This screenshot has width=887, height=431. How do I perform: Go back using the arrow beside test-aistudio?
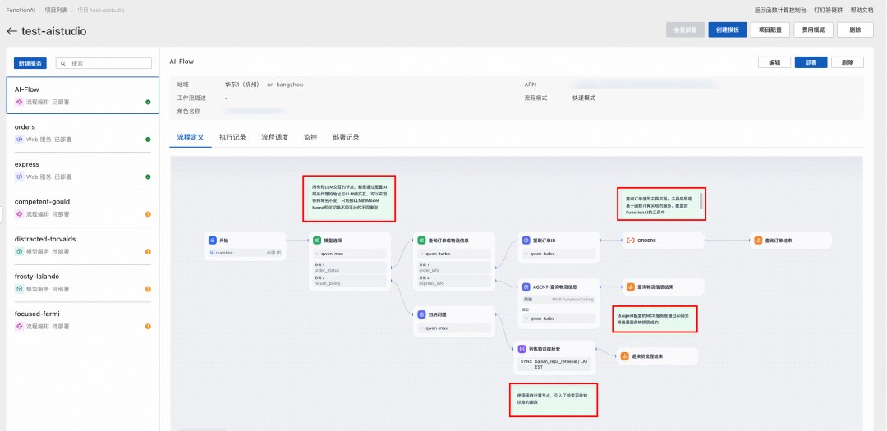coord(11,31)
